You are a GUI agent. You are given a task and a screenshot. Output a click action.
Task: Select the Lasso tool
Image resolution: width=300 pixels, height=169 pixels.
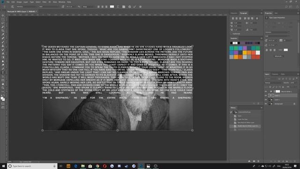(x=3, y=23)
